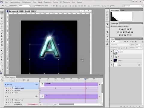Hide the Слой 1 layer
Screen dimensions: 144x108
[111, 61]
